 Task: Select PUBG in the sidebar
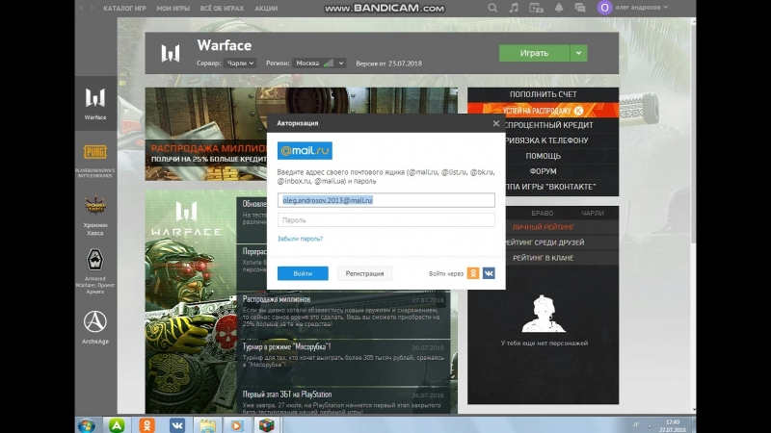click(x=95, y=159)
